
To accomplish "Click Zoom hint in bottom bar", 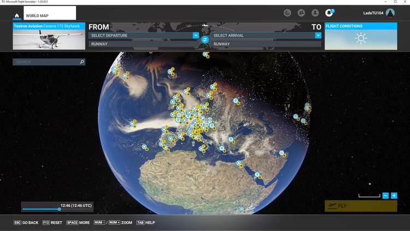I will point(113,223).
